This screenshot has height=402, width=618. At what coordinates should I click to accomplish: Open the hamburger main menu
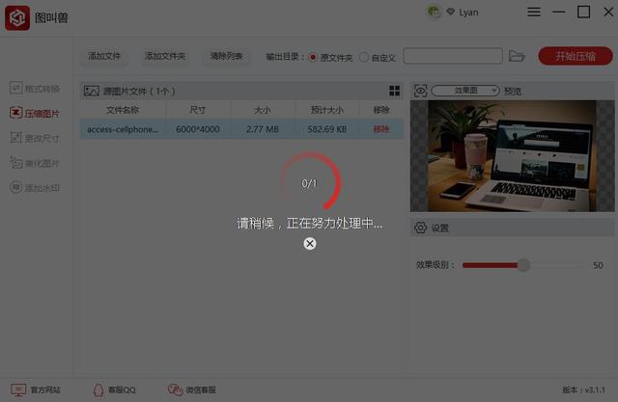534,12
